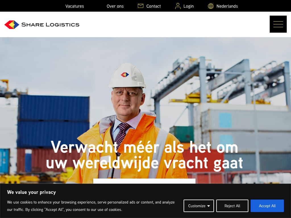Click the envelope Contact icon

[140, 6]
